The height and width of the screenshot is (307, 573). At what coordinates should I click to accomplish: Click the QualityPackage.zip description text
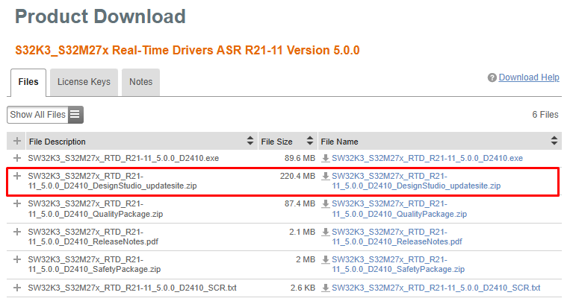click(96, 209)
